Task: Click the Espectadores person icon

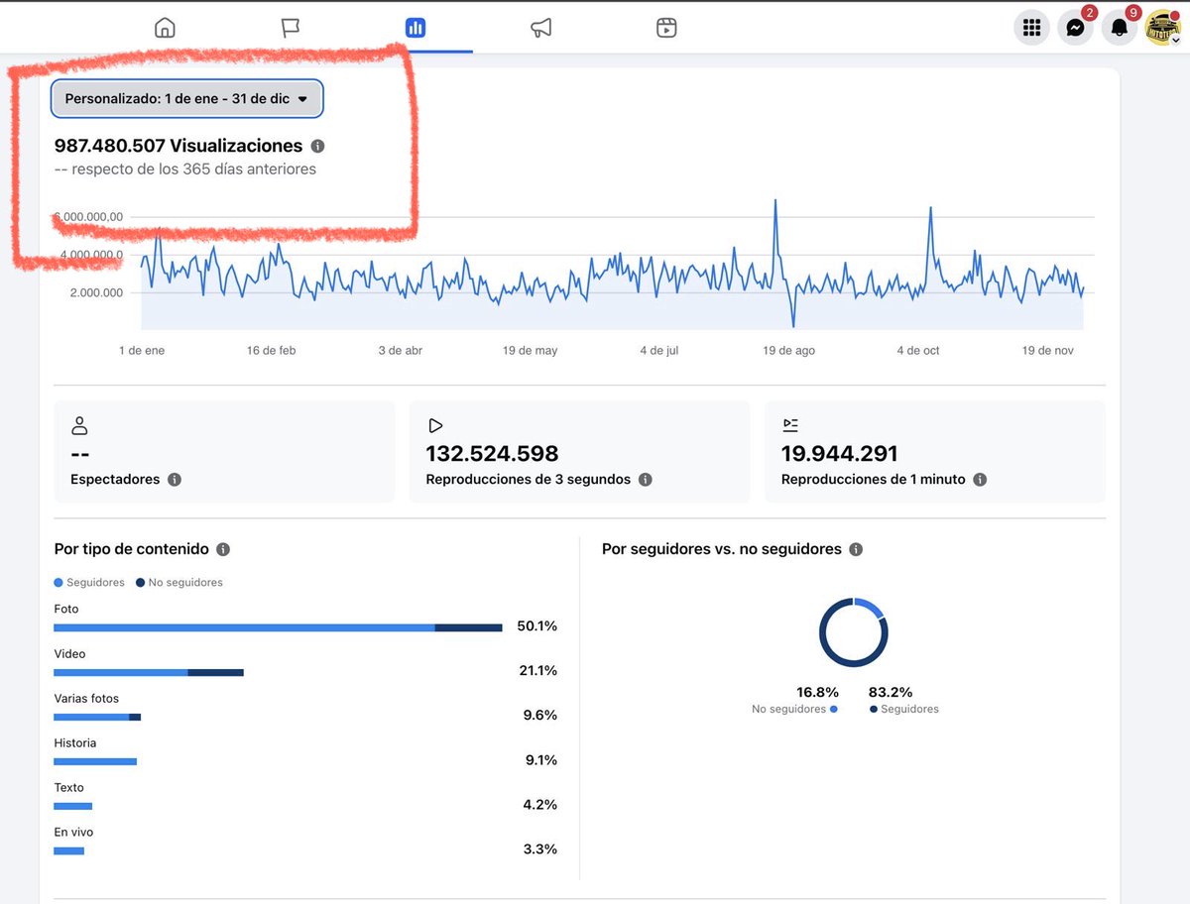Action: click(x=80, y=426)
